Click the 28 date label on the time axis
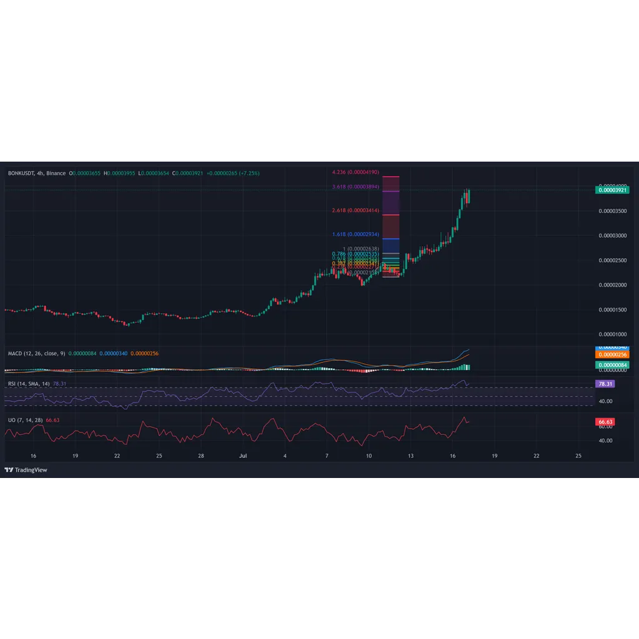Screen dimensions: 639x639 [x=201, y=456]
